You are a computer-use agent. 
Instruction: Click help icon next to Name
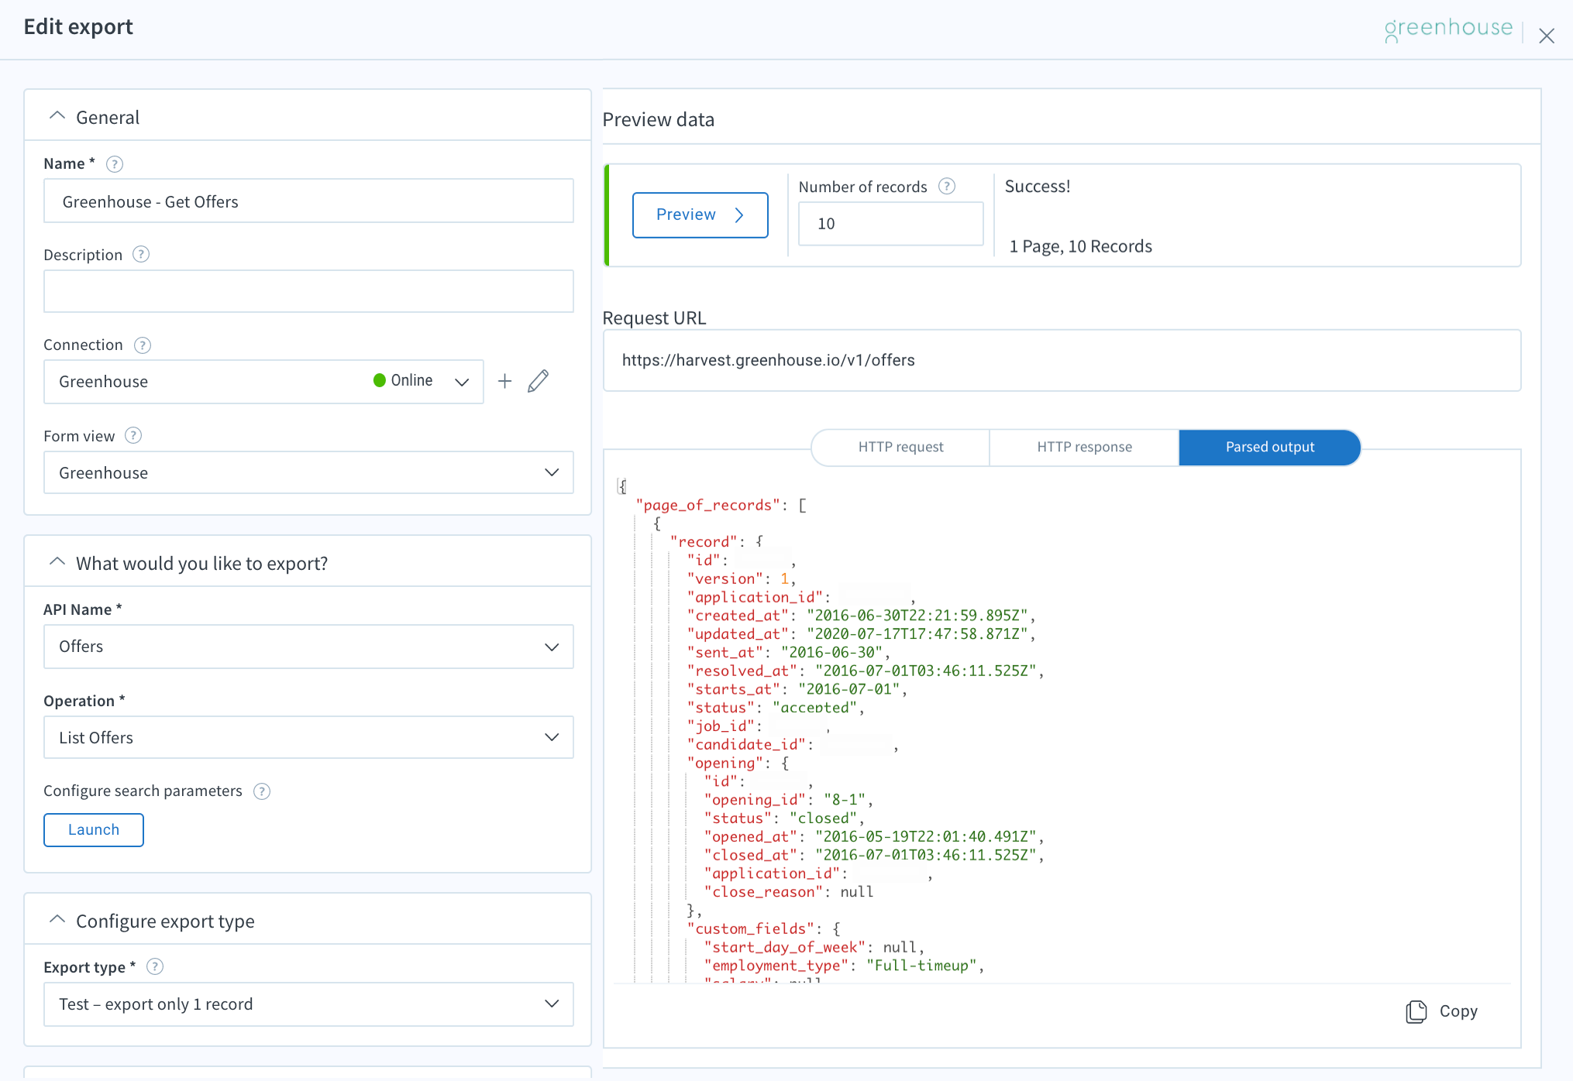pos(115,164)
